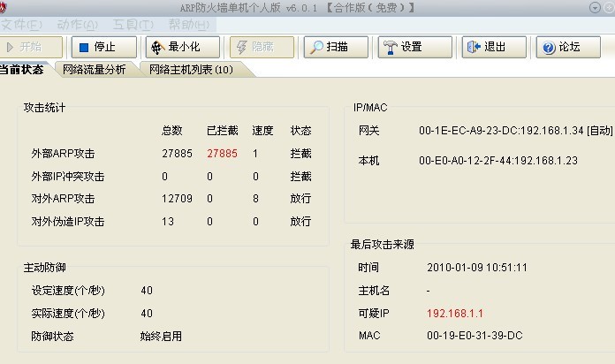This screenshot has width=615, height=364.
Task: Click the hammer settings icon
Action: (391, 48)
